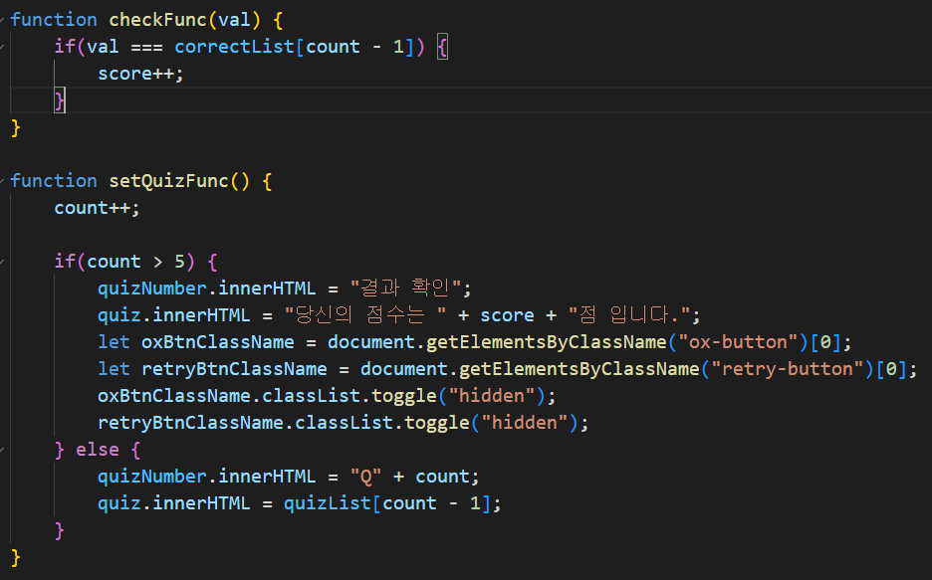Click quizNumber in the "결과 확인" line

152,289
